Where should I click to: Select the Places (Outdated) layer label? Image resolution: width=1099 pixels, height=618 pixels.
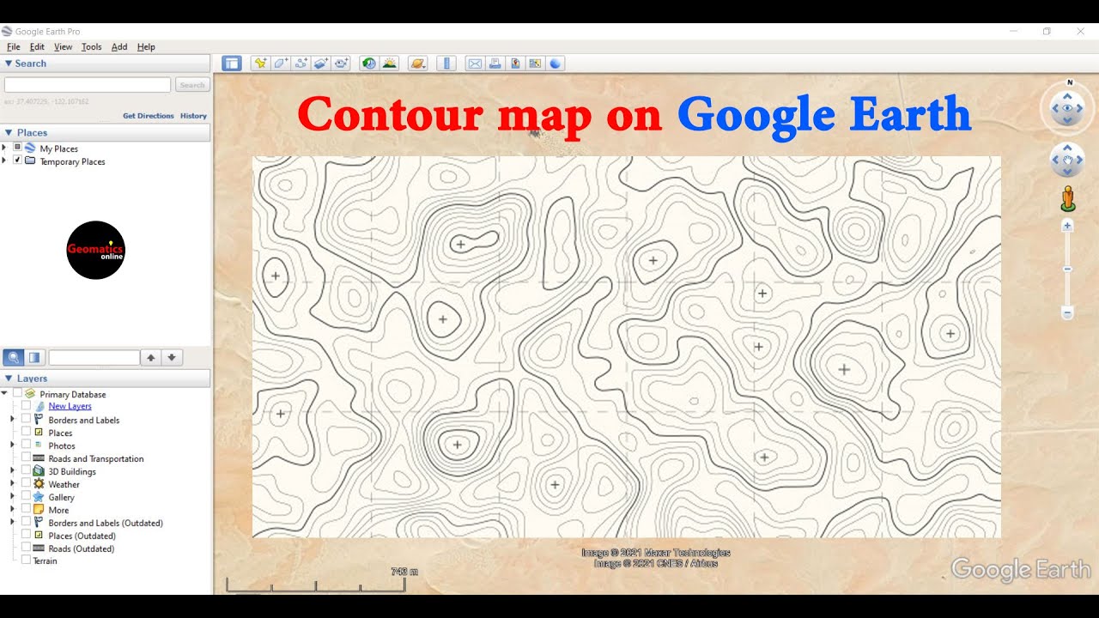click(x=82, y=536)
